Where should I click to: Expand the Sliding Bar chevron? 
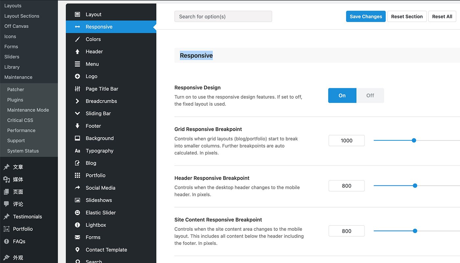tap(78, 113)
